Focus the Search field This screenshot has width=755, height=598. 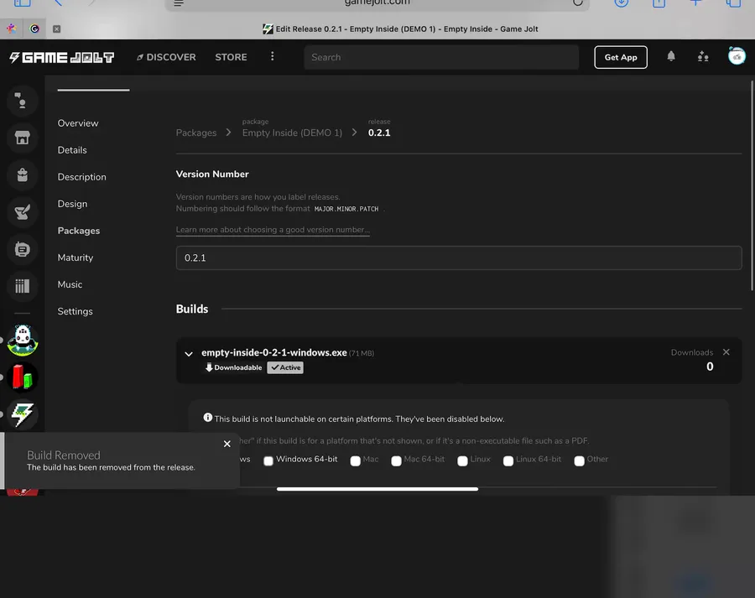tap(441, 57)
